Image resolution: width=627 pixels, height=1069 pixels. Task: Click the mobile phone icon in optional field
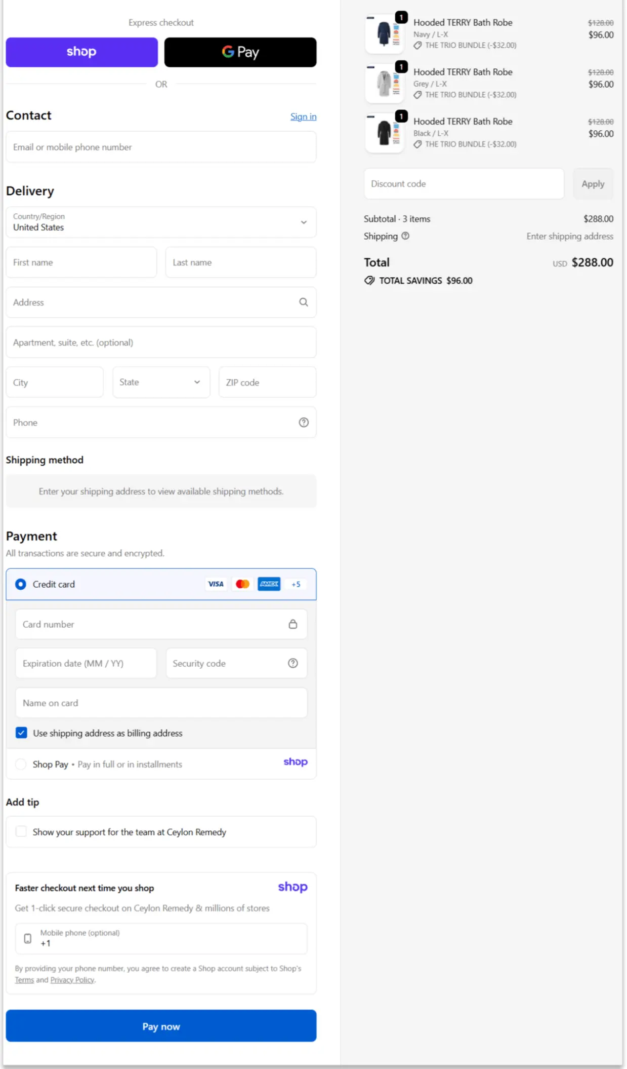[28, 938]
